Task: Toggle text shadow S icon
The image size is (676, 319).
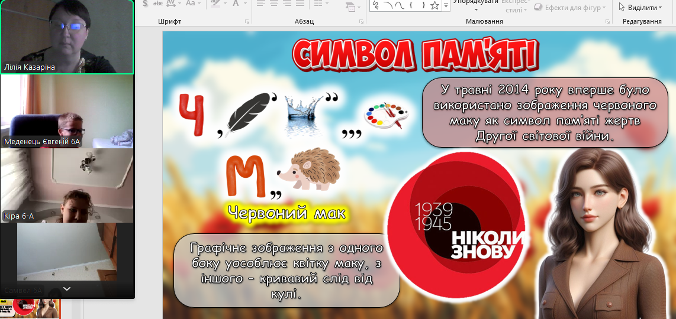Action: 145,4
